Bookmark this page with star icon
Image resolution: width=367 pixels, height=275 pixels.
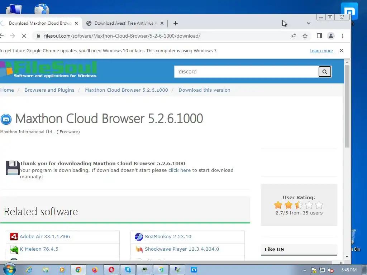point(305,36)
